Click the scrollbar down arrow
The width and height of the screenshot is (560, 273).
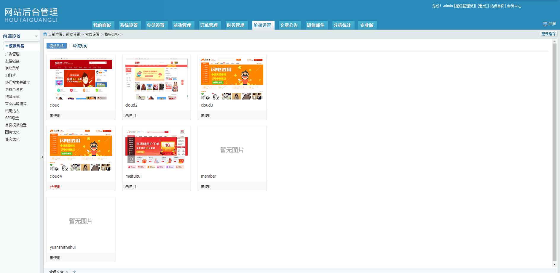click(554, 264)
